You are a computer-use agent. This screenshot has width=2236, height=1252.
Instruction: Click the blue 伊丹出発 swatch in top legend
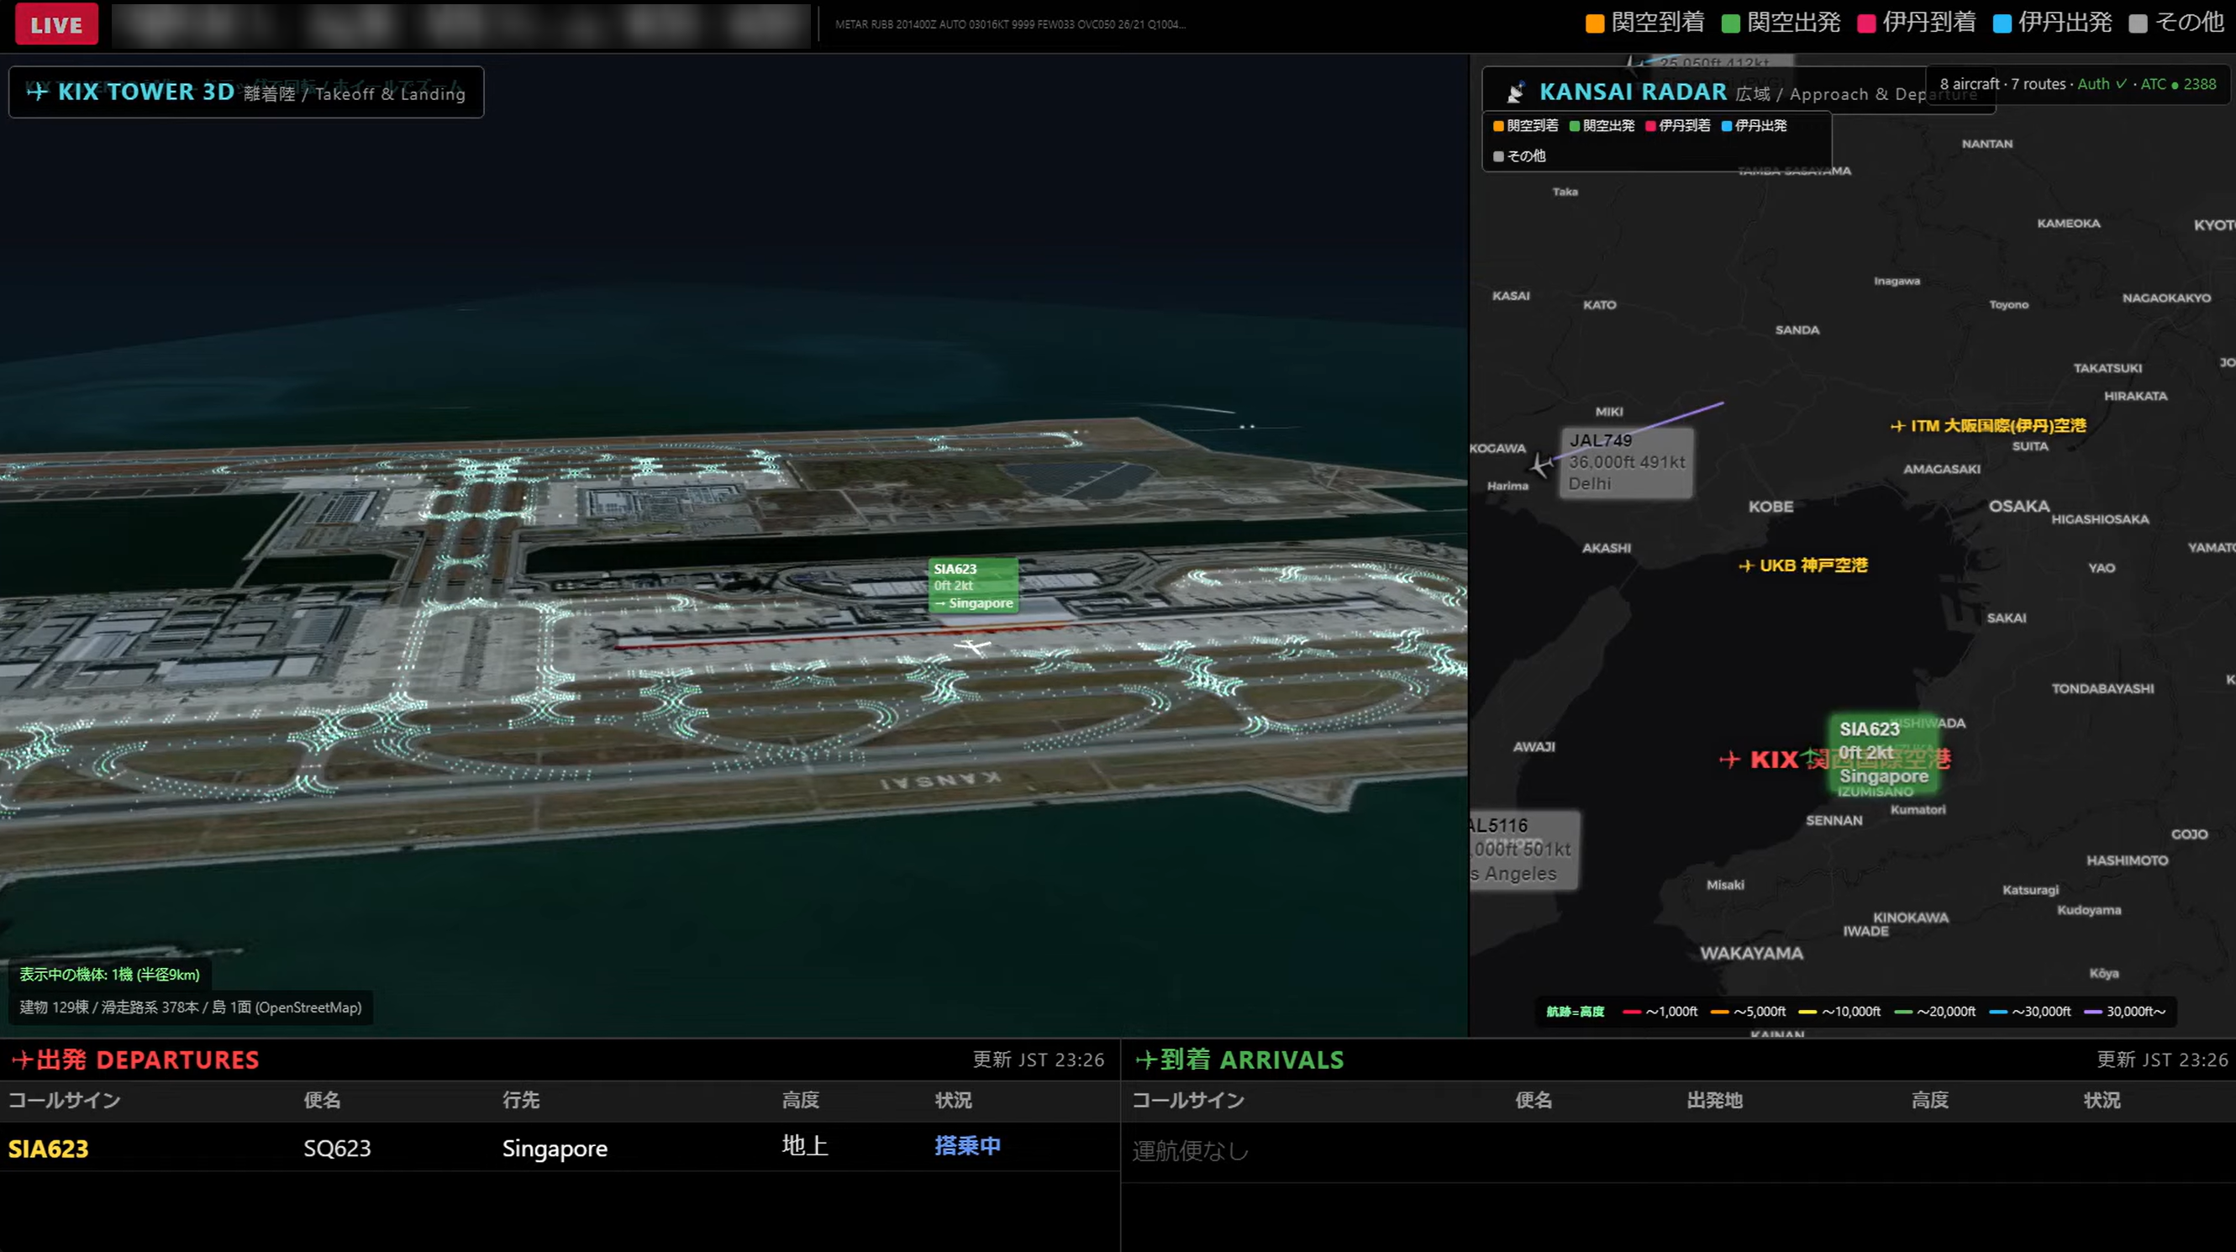tap(2002, 24)
